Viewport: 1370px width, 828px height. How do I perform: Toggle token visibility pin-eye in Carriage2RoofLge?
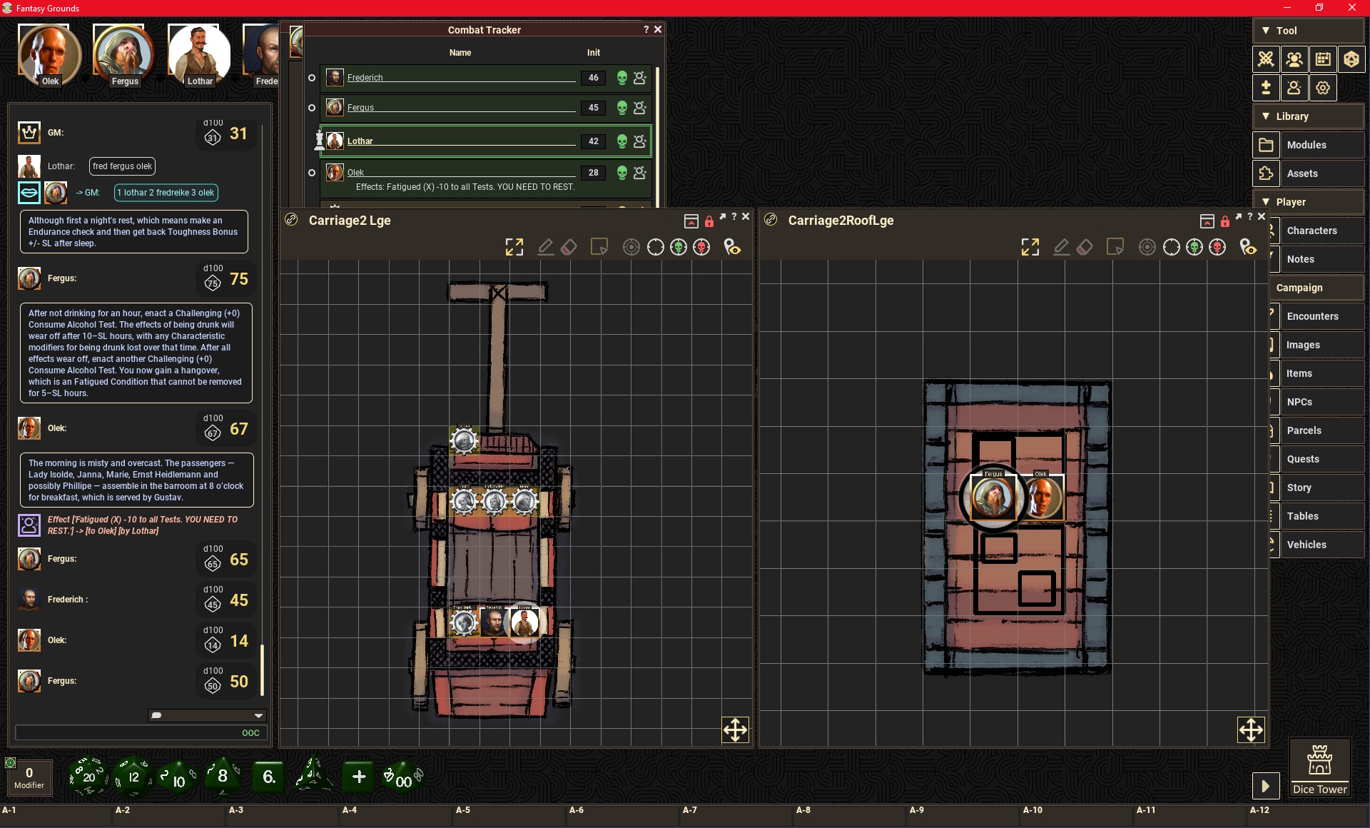pyautogui.click(x=1249, y=247)
